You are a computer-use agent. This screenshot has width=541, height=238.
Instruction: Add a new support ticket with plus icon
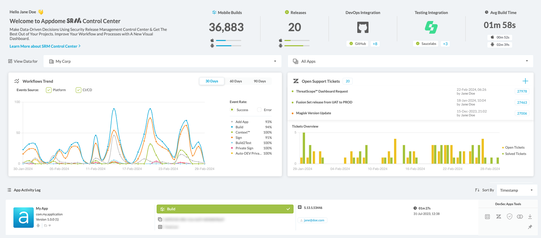tap(525, 81)
